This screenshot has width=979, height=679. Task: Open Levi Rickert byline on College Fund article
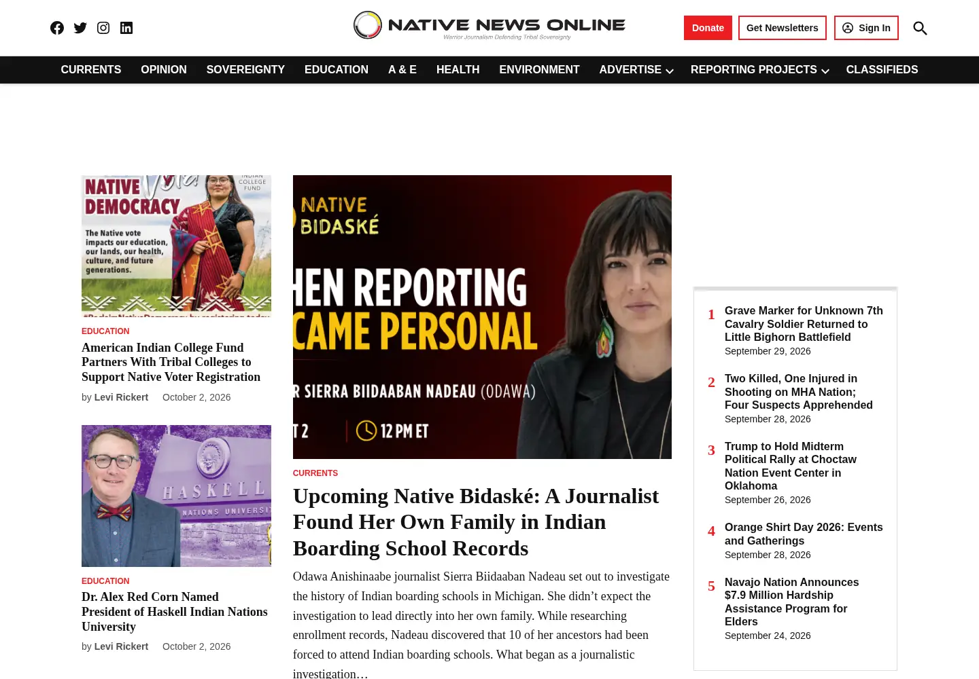tap(121, 397)
